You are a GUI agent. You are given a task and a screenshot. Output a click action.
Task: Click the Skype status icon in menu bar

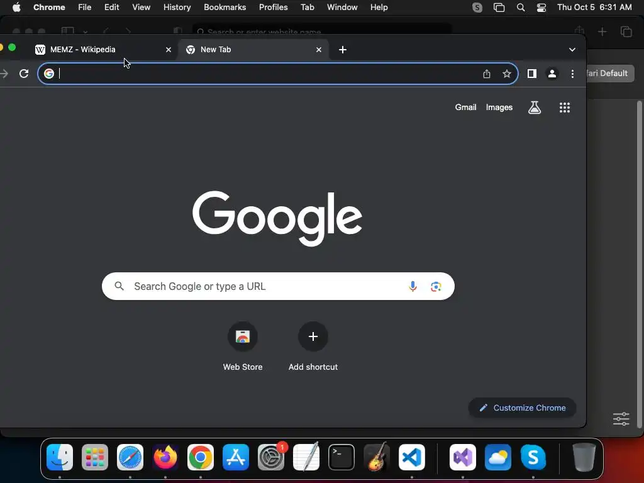coord(477,8)
